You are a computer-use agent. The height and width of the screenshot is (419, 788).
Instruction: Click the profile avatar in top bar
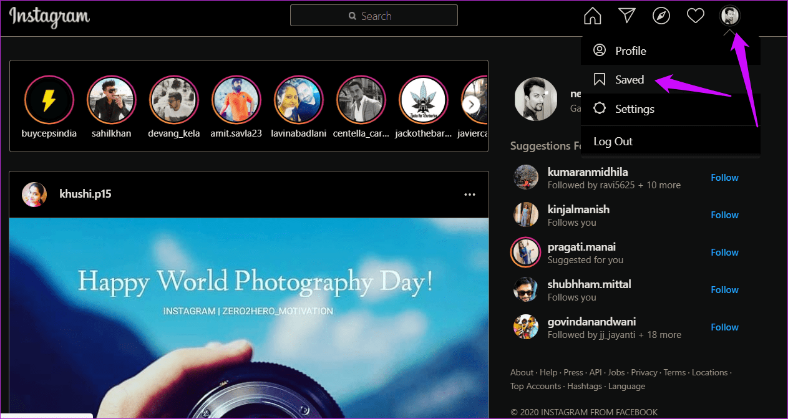[729, 16]
